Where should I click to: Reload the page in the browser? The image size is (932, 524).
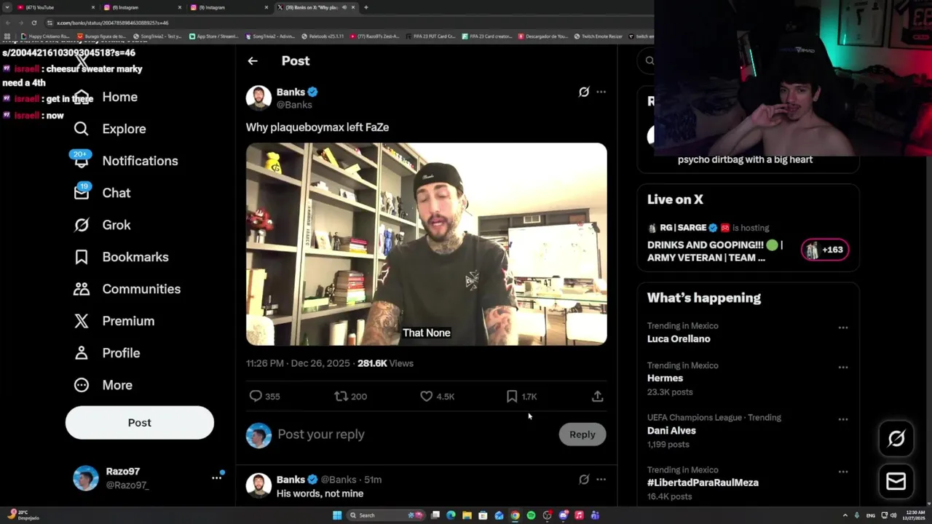[33, 23]
